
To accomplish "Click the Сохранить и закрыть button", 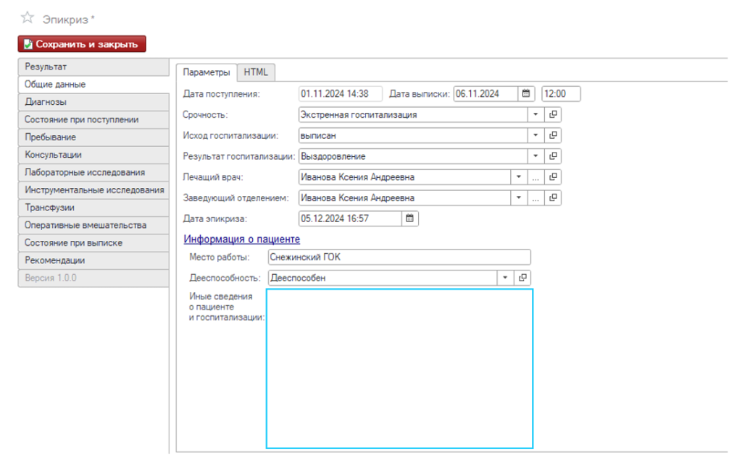I will (82, 44).
